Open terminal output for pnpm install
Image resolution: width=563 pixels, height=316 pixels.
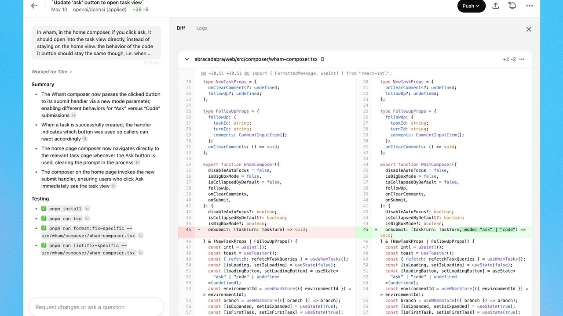tap(87, 209)
